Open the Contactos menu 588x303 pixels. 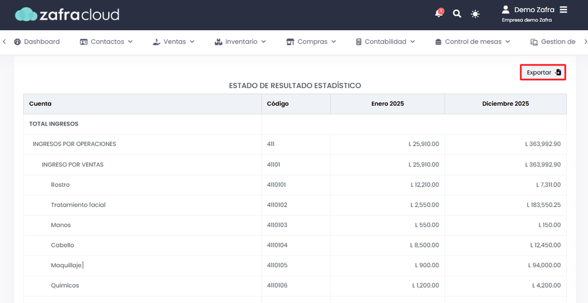point(107,41)
